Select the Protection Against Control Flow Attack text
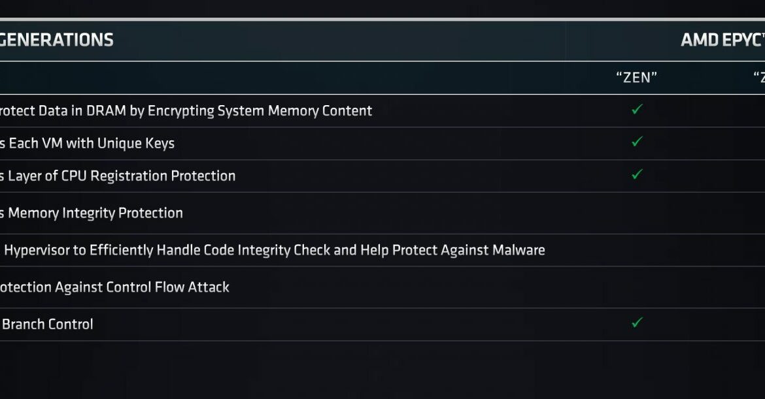Viewport: 765px width, 399px height. pyautogui.click(x=114, y=287)
